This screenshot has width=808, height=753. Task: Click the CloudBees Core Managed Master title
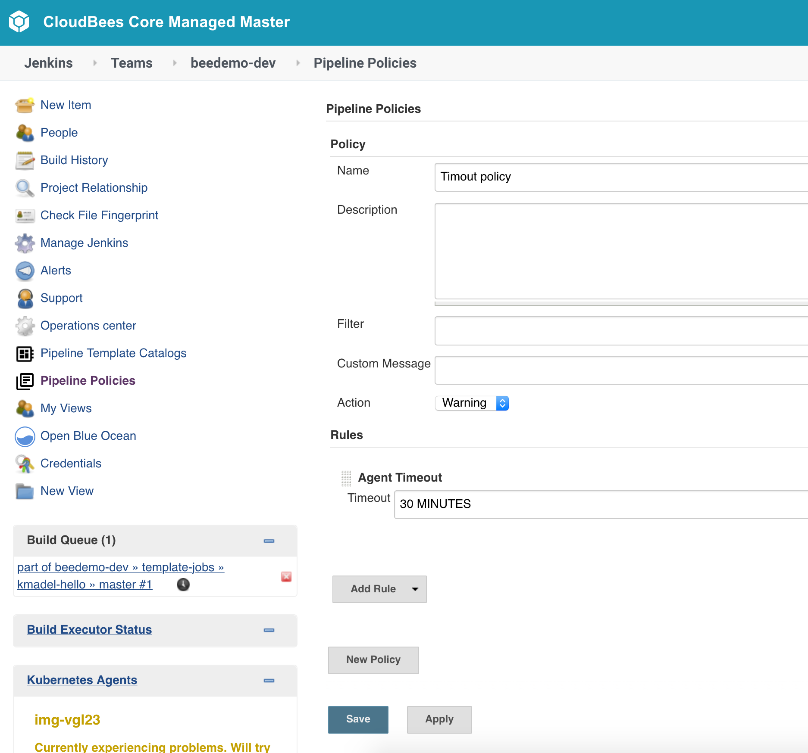[166, 22]
